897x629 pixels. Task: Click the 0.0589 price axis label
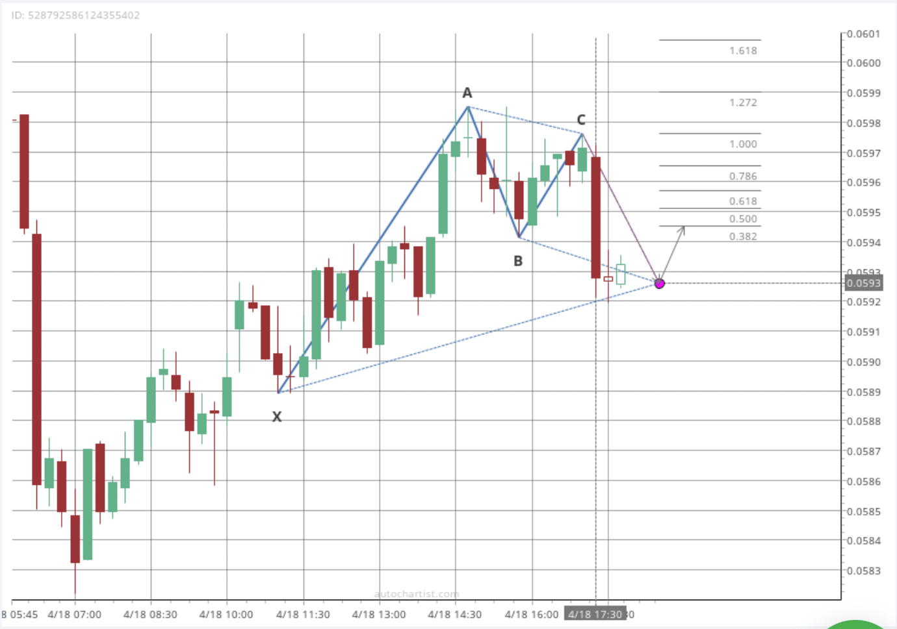864,392
